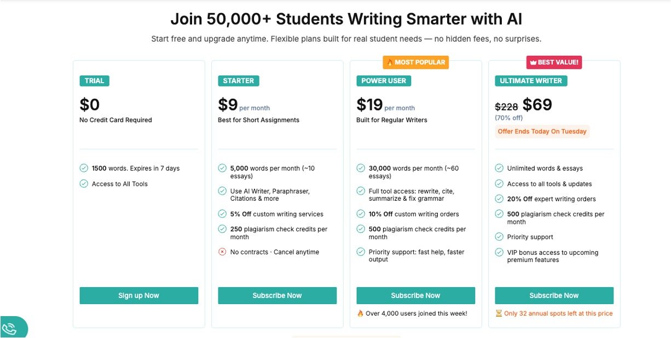Click hourglass icon near annual spots notice
Viewport: 671px width, 338px height.
(x=499, y=313)
